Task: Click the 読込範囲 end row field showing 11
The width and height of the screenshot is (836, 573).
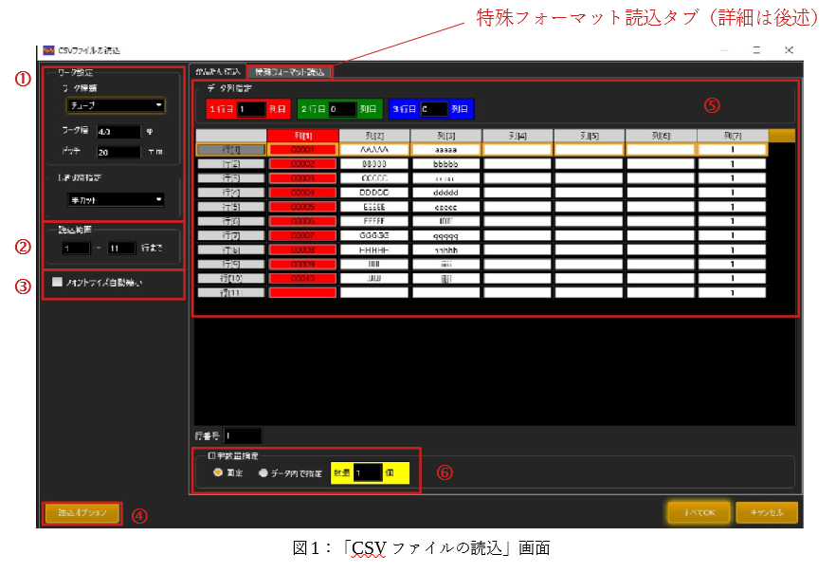Action: (121, 249)
